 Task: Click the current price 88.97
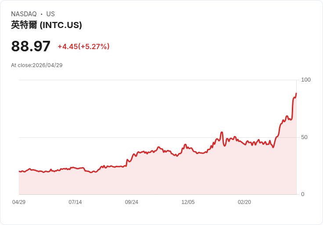point(31,46)
